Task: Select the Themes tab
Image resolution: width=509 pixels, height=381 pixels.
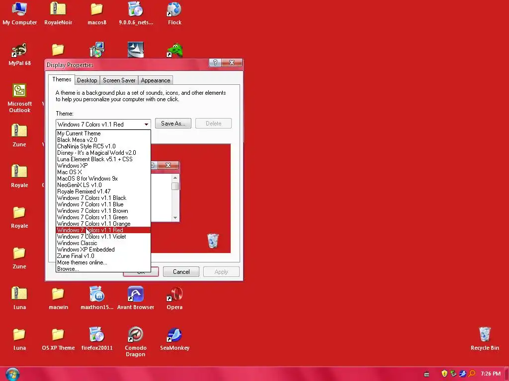Action: coord(62,79)
